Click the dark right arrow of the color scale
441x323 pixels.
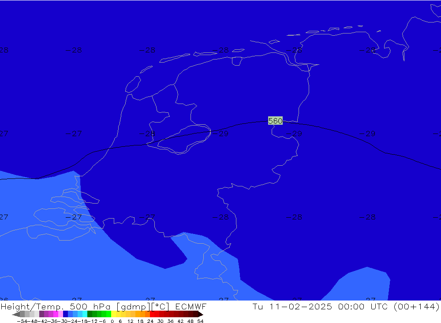[x=200, y=314]
